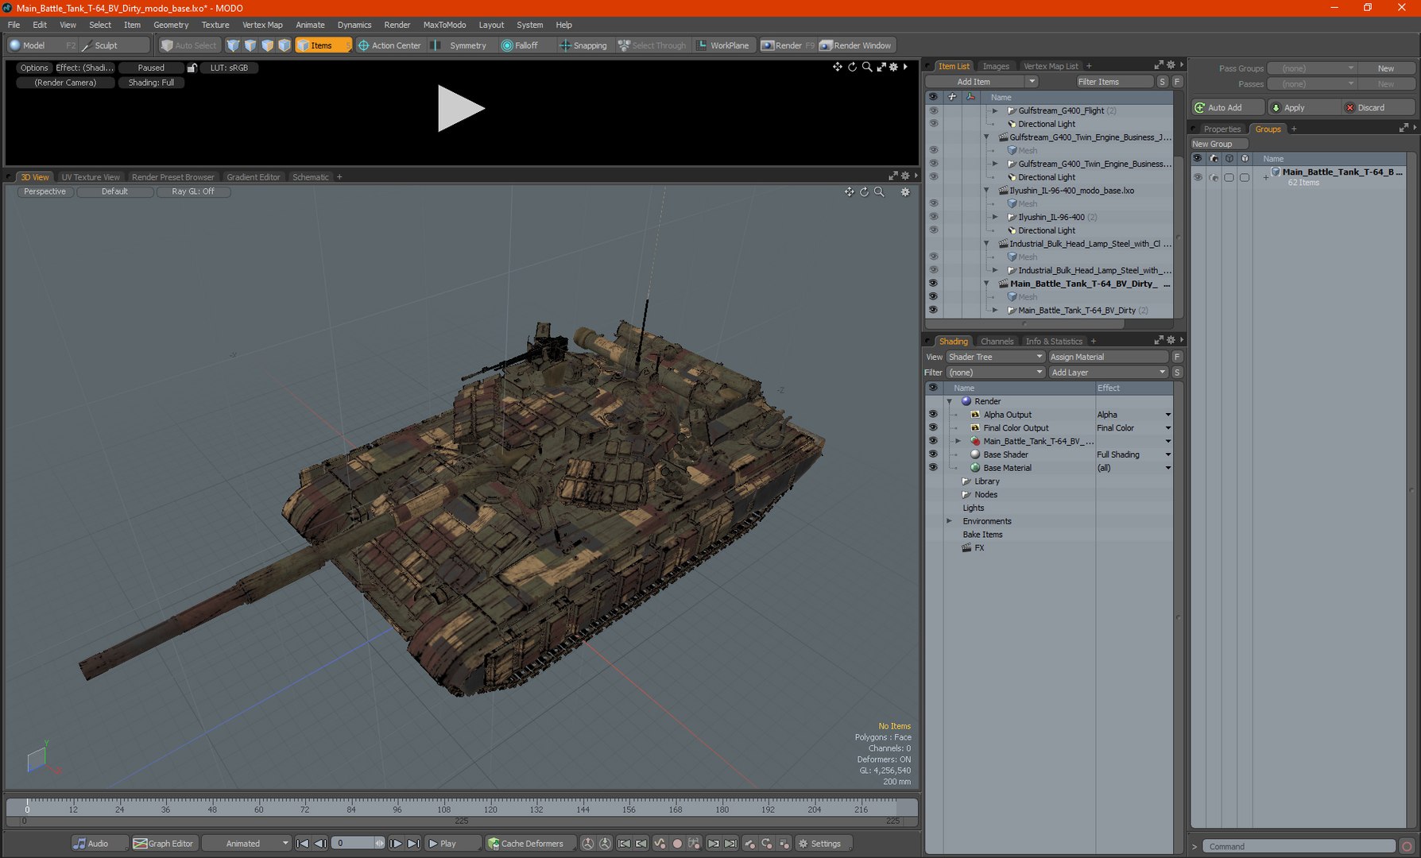Click the New Group button

[x=1219, y=144]
